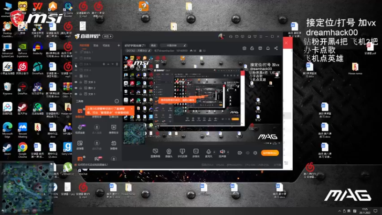
Task: Select the orange-highlighted first scene tab
Action: tap(85, 45)
